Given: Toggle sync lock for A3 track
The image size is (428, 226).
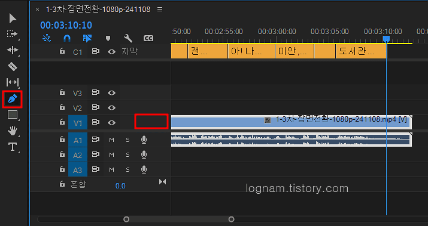Looking at the screenshot, I should click(95, 169).
